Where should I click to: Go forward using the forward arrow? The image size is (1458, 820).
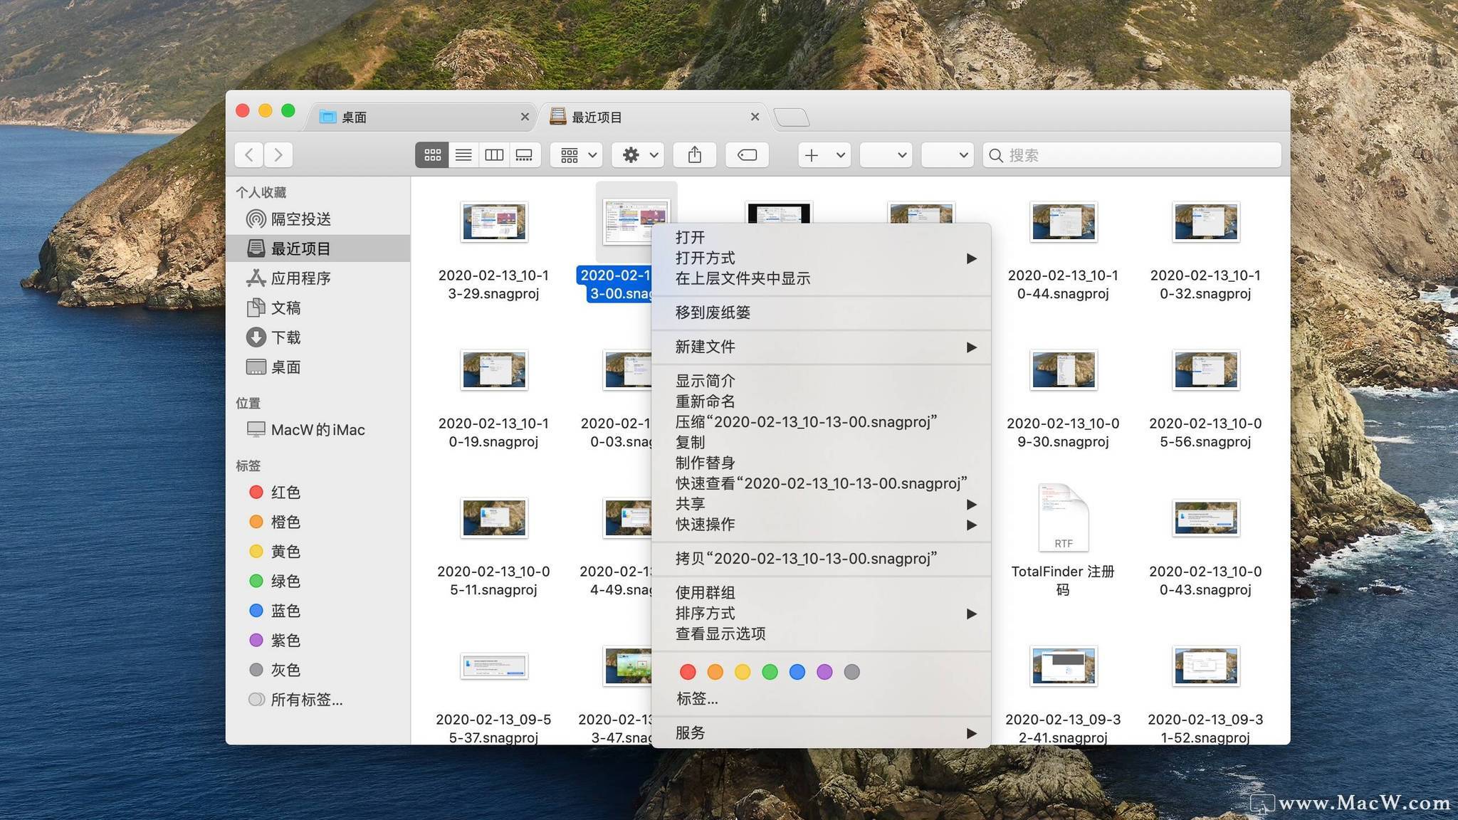pos(278,154)
